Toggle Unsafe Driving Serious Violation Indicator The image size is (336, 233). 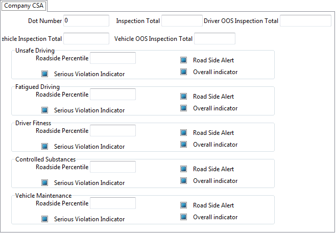tap(45, 74)
